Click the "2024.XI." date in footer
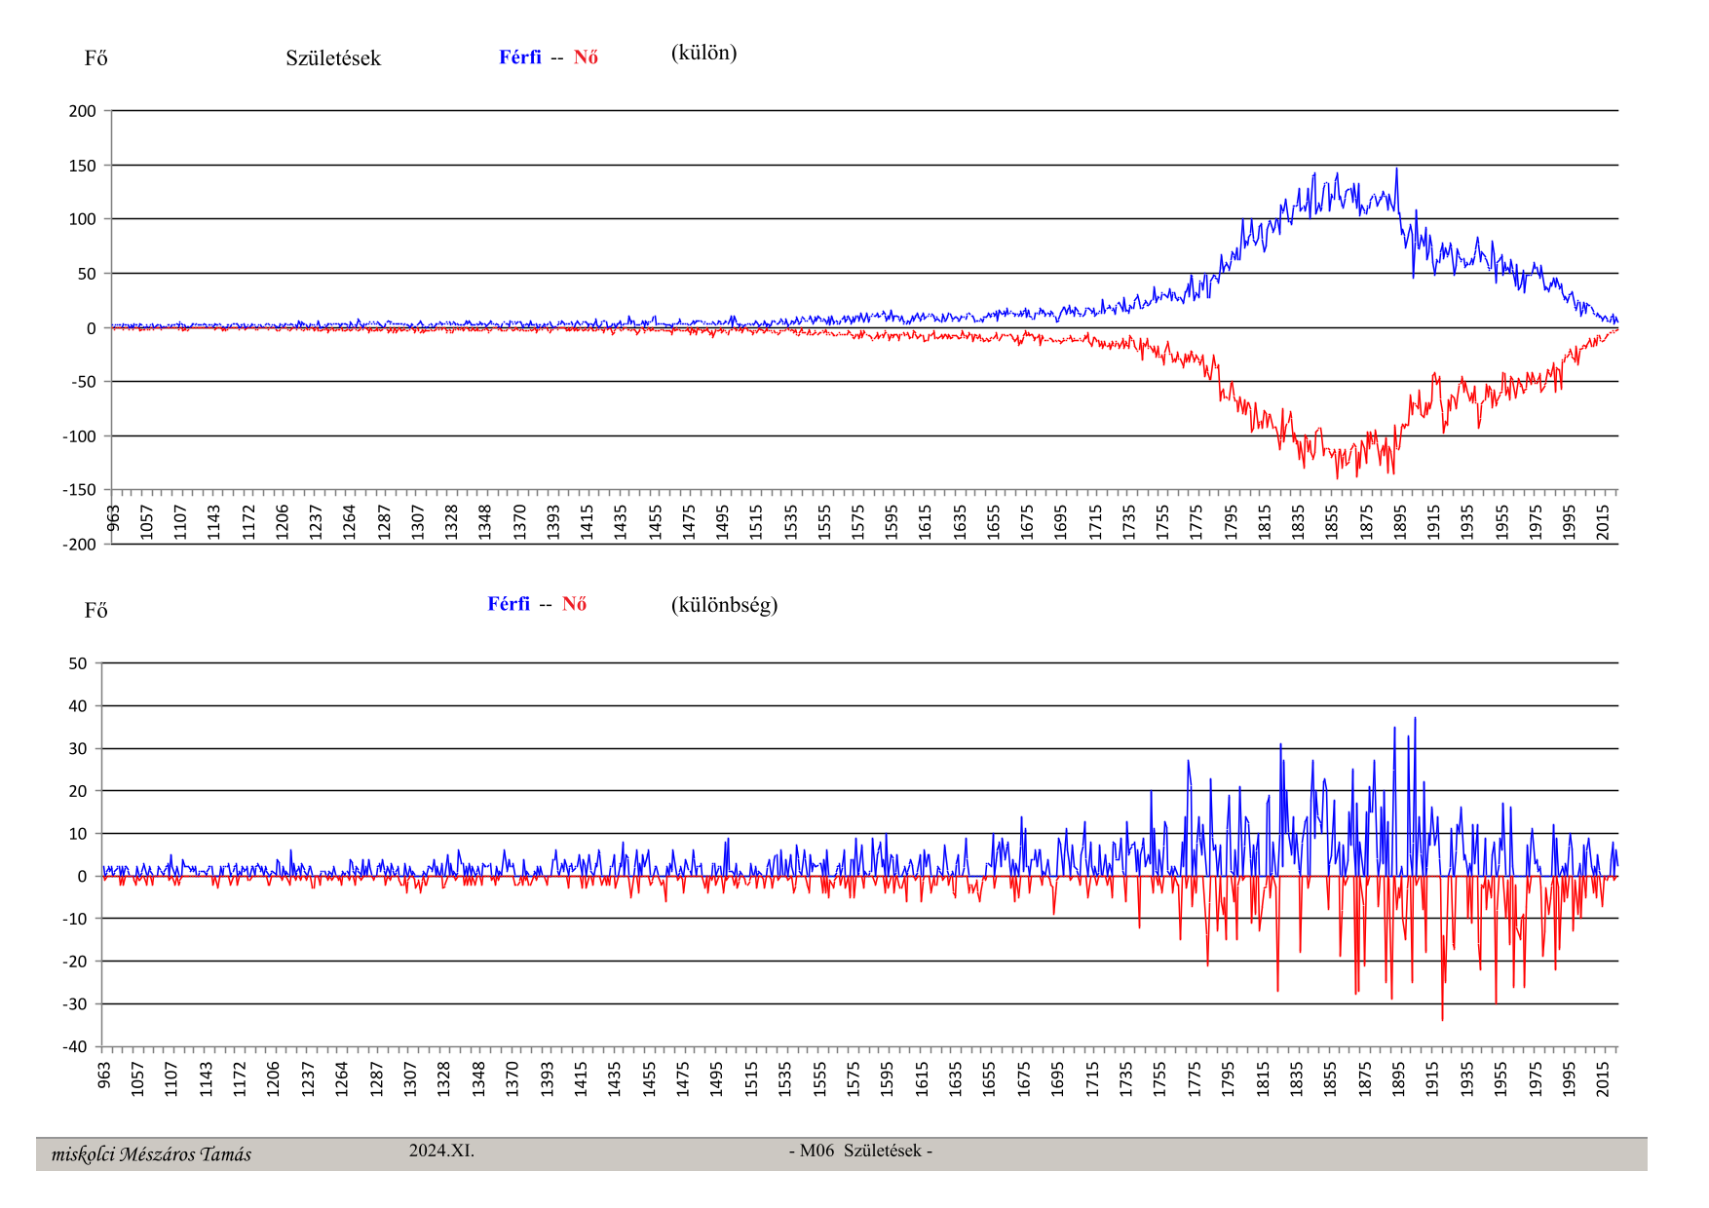Screen dimensions: 1709x1208 pyautogui.click(x=441, y=1151)
